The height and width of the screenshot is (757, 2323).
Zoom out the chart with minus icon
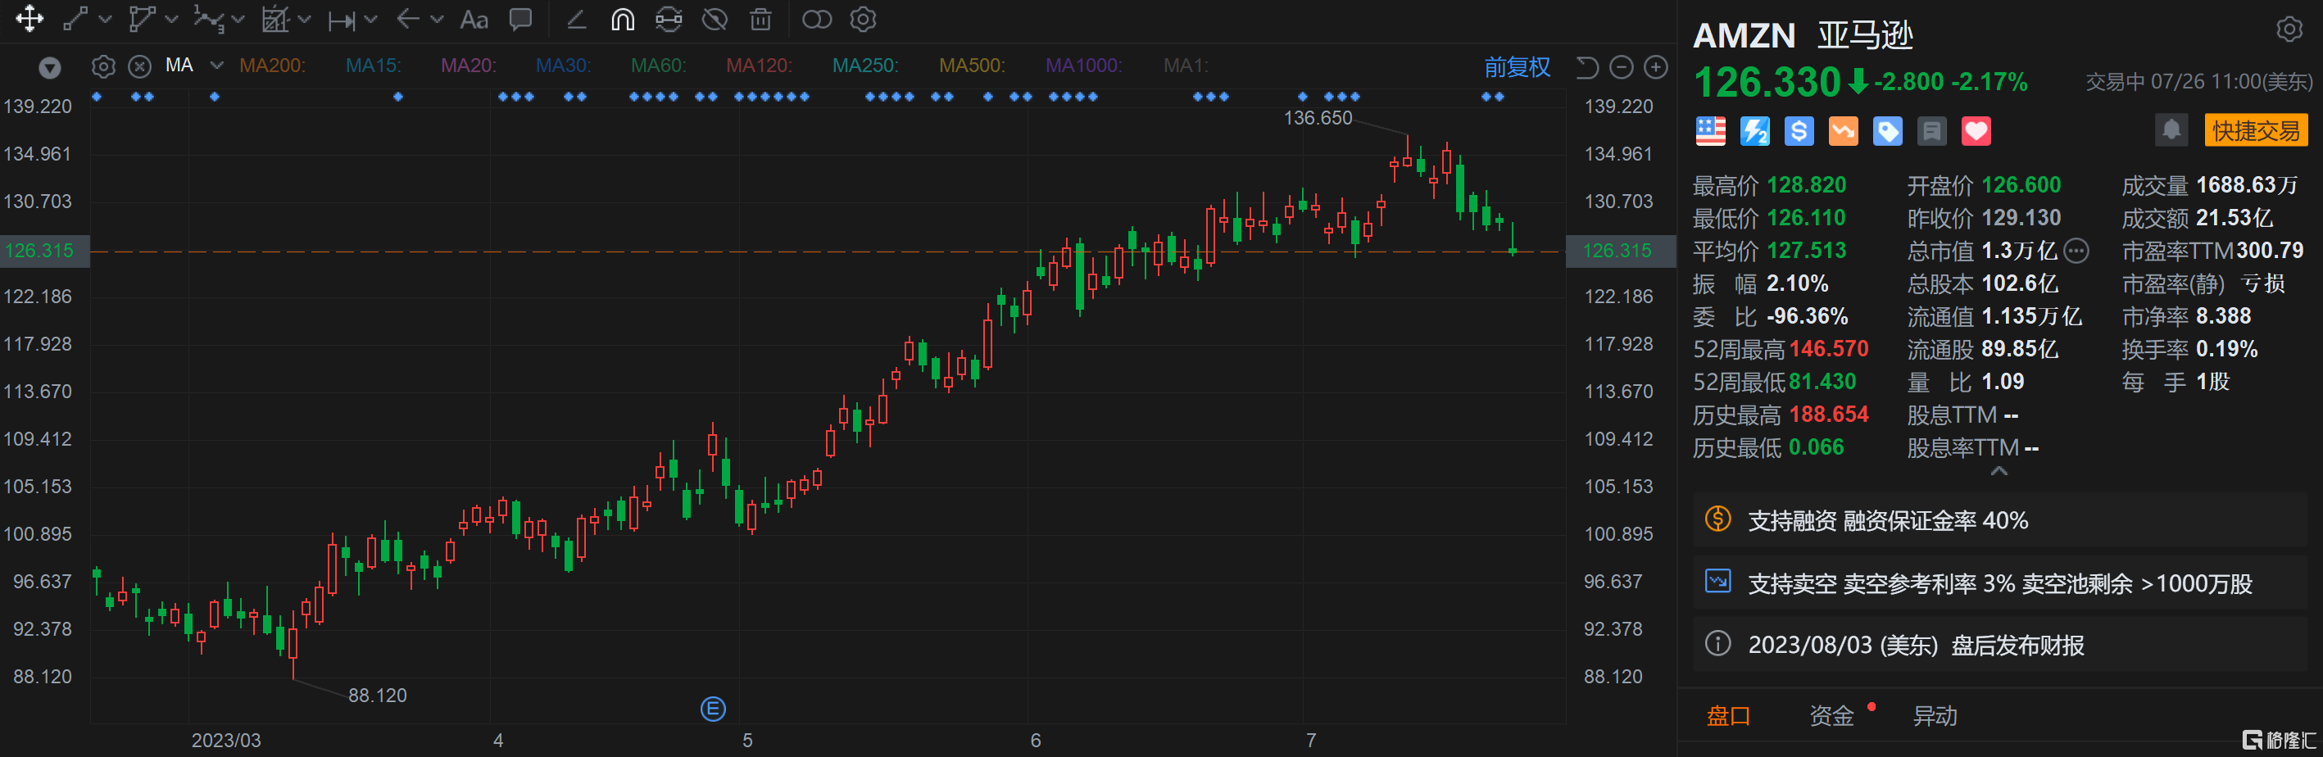pyautogui.click(x=1622, y=66)
